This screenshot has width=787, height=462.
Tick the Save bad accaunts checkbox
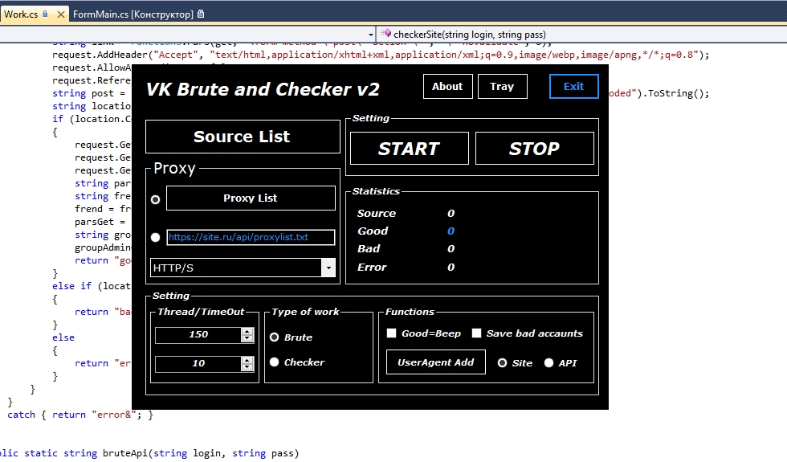pos(476,333)
